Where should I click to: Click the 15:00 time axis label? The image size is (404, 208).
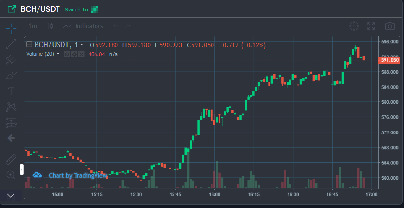point(58,195)
